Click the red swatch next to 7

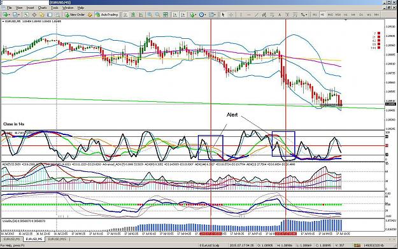379,33
